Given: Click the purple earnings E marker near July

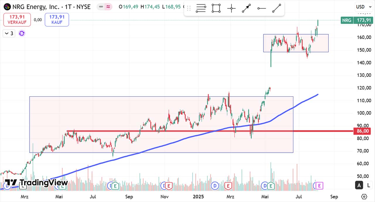Looking at the screenshot, I should point(319,185).
